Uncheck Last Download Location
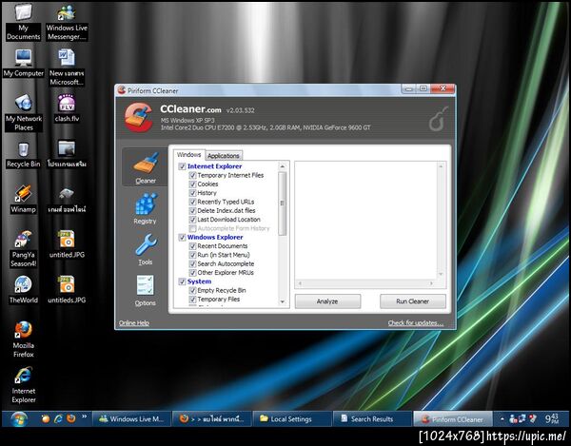Image resolution: width=571 pixels, height=446 pixels. pos(192,220)
